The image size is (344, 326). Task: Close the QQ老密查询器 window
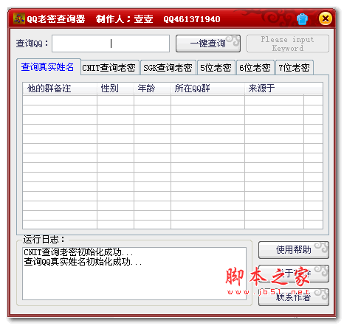325,18
